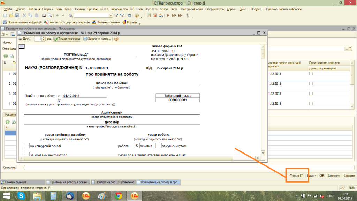Open the search field dropdown arrow
The height and width of the screenshot is (201, 357).
click(x=111, y=15)
